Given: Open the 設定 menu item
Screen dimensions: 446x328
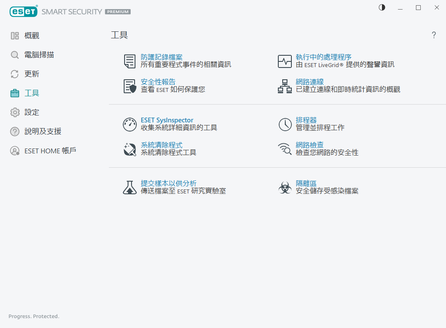Looking at the screenshot, I should (32, 112).
